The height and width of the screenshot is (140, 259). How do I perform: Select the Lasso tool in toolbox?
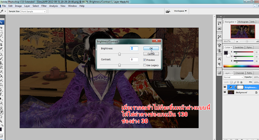[1, 36]
